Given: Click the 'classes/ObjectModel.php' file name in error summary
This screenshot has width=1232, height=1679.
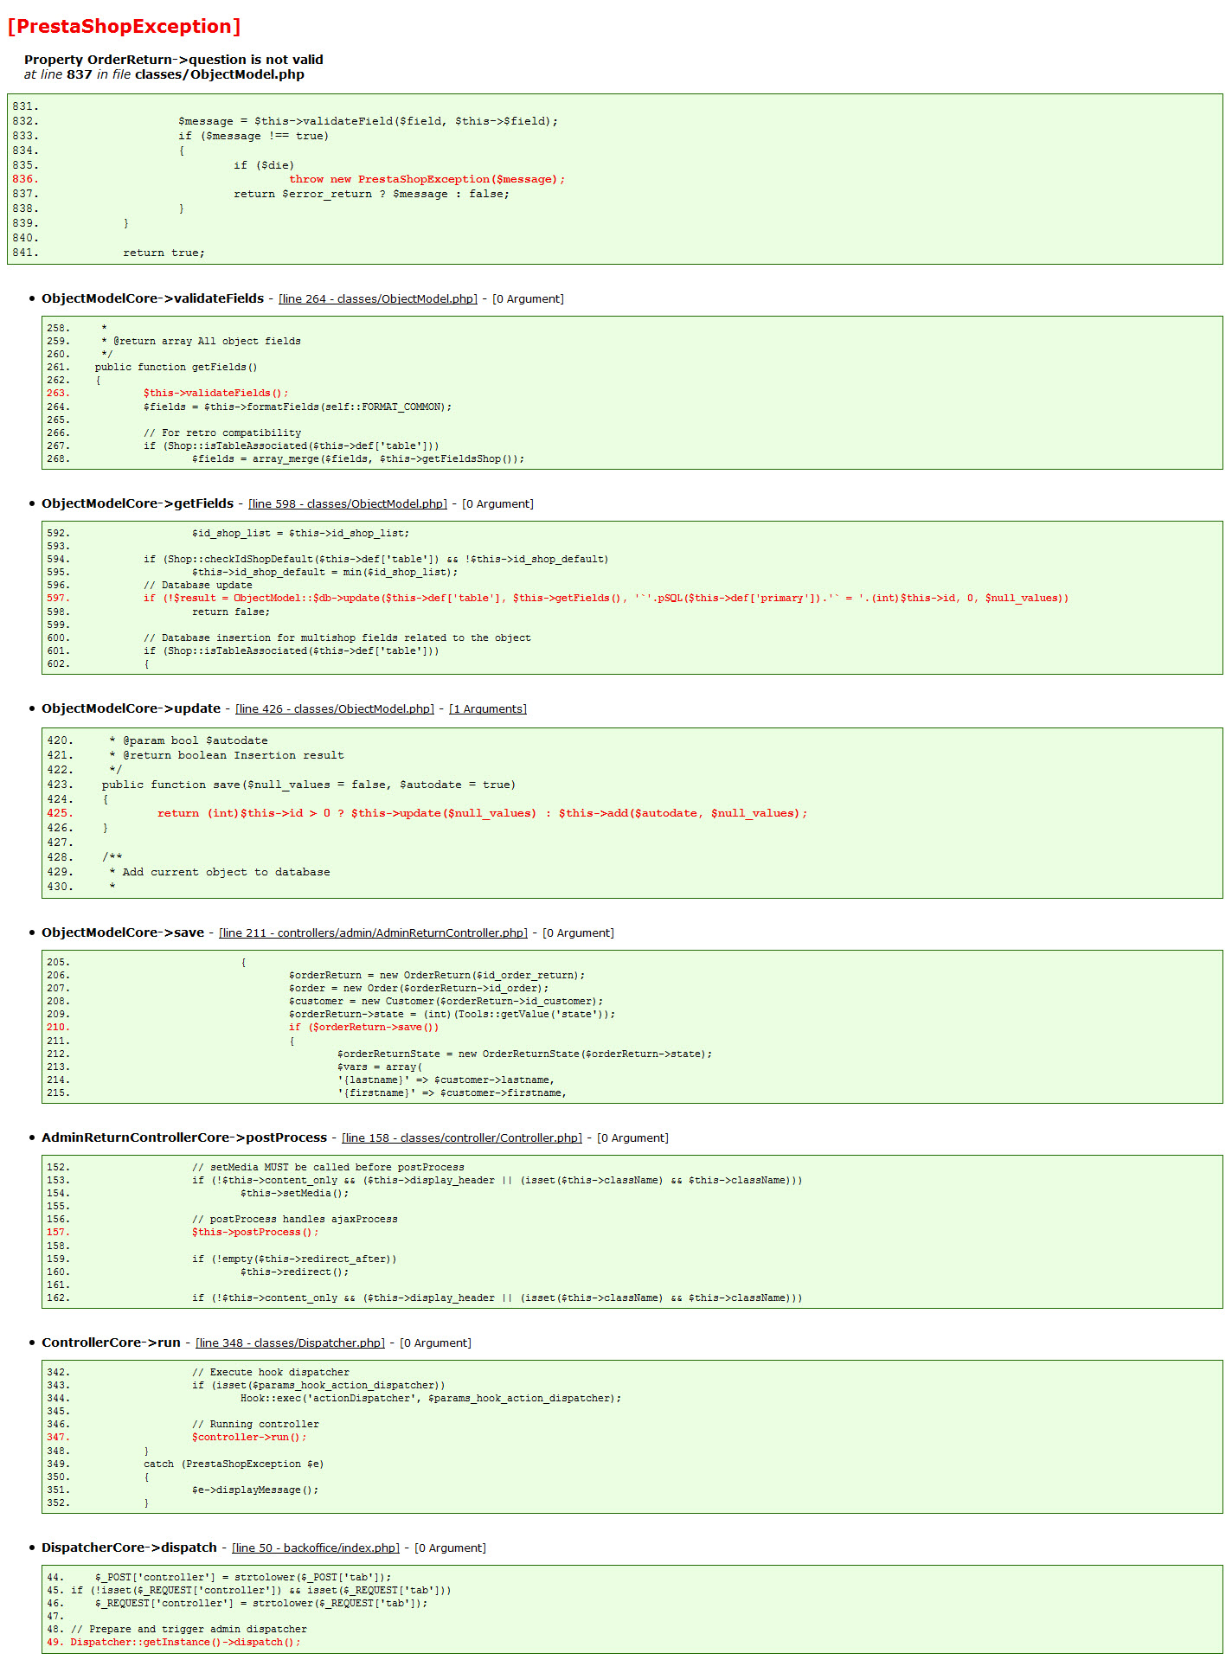Looking at the screenshot, I should (220, 74).
